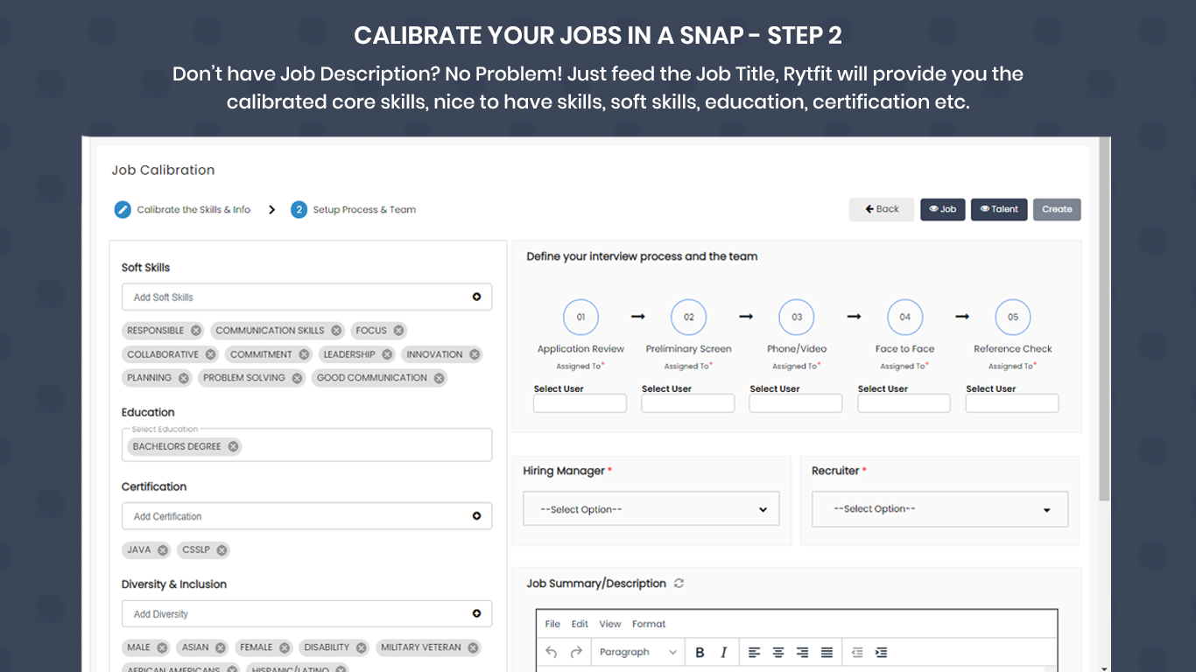The width and height of the screenshot is (1196, 672).
Task: Open the editor File menu
Action: [x=552, y=624]
